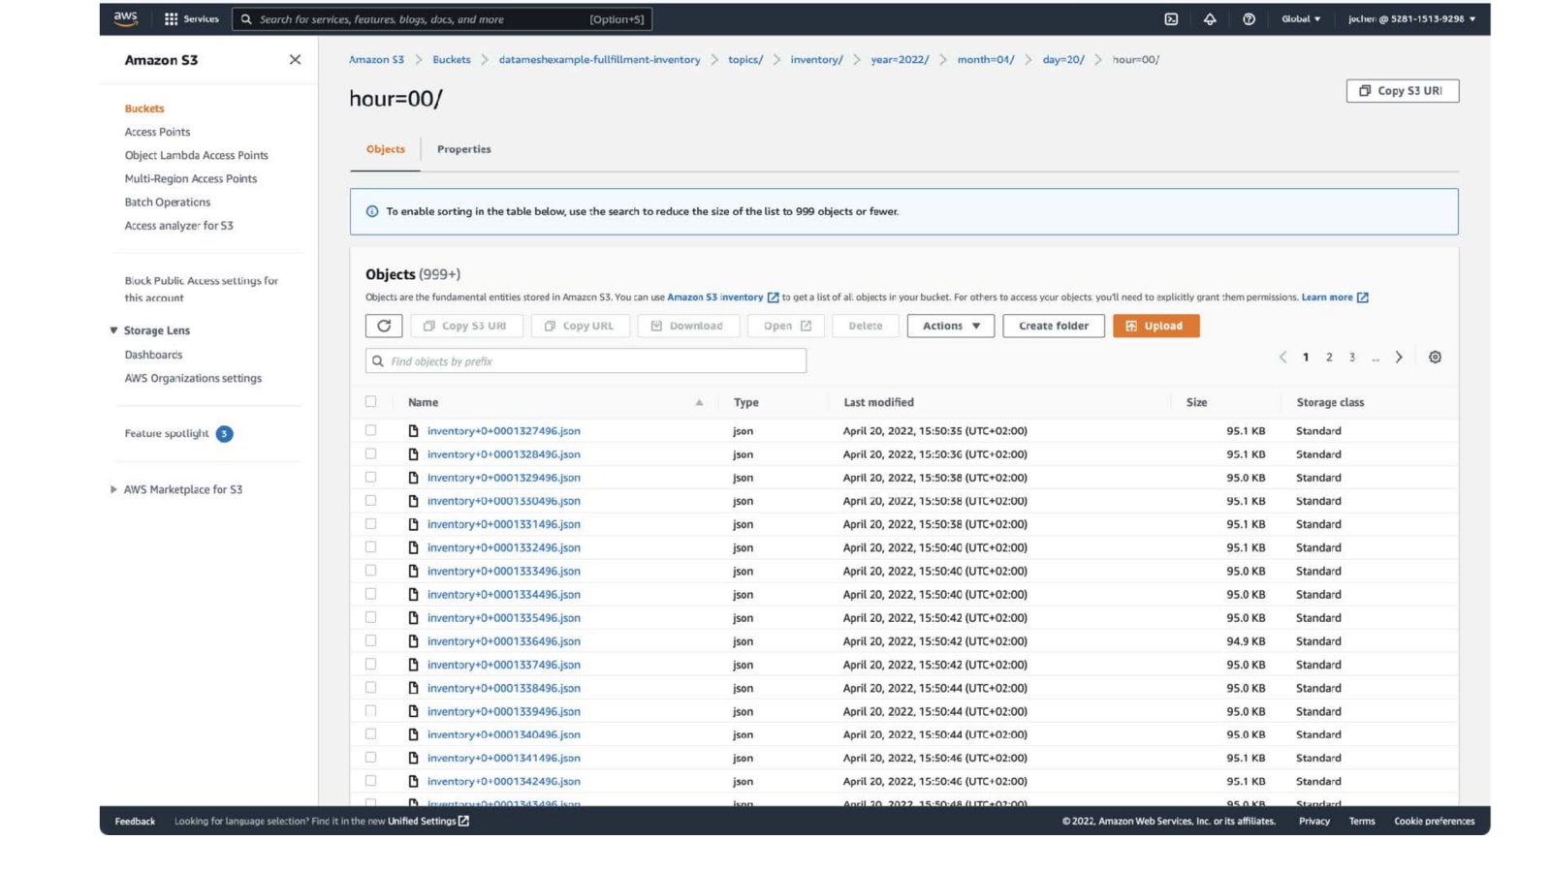Image resolution: width=1551 pixels, height=872 pixels.
Task: Click file icon of inventory+0+0001330496.json
Action: point(413,501)
